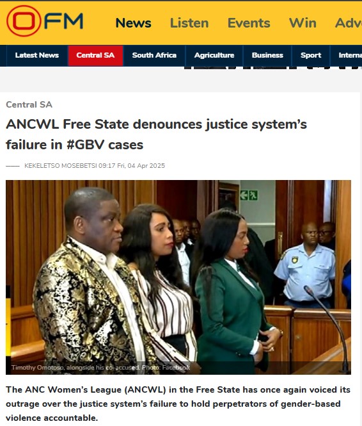Click the article's opening paragraph

[x=178, y=404]
